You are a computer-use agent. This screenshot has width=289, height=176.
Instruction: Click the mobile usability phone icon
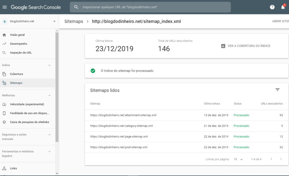click(4, 113)
